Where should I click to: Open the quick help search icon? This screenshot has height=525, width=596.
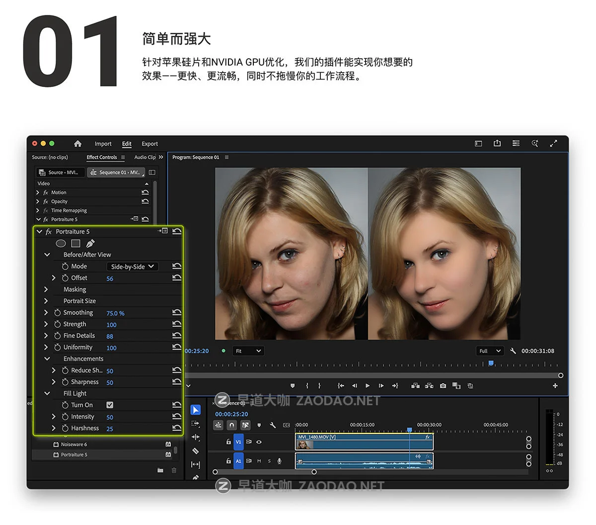click(535, 143)
